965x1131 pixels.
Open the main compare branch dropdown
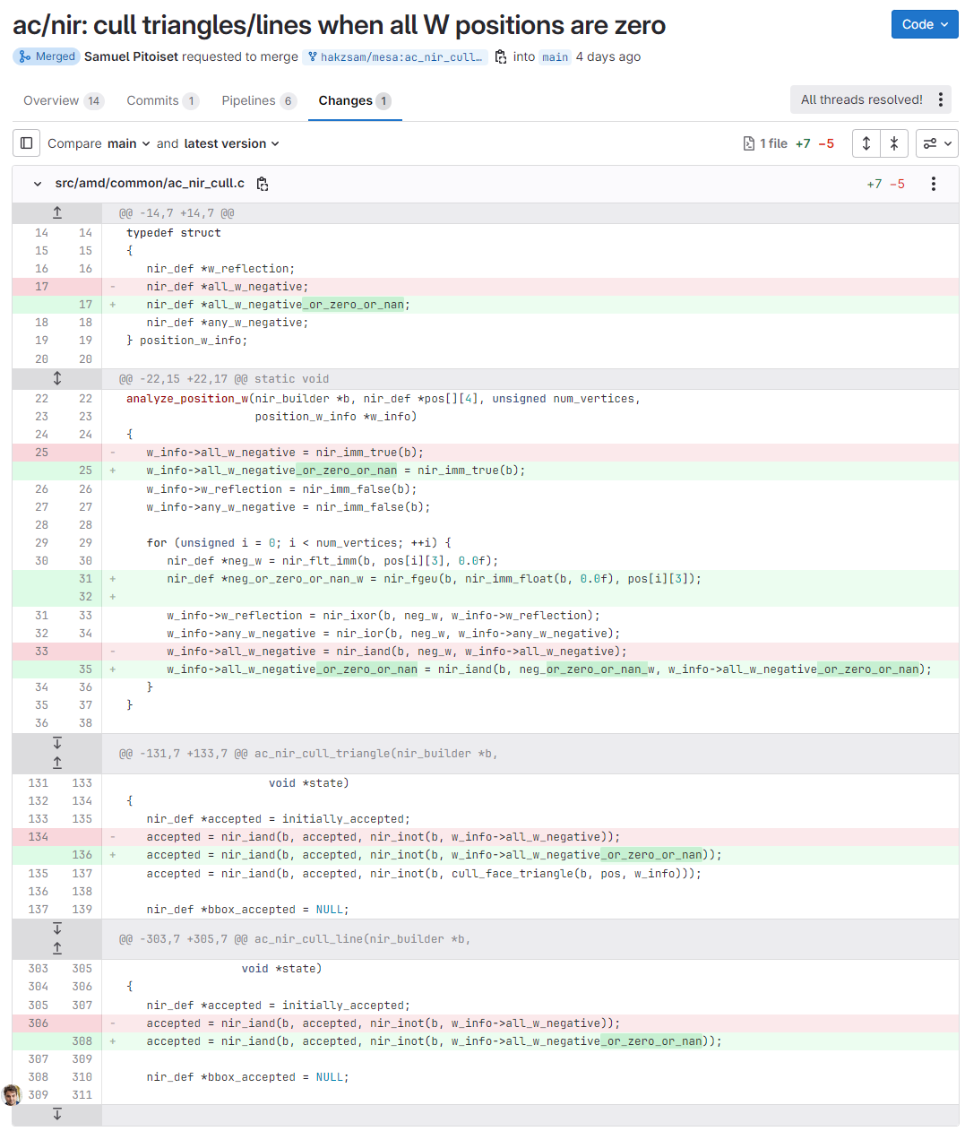click(x=127, y=143)
